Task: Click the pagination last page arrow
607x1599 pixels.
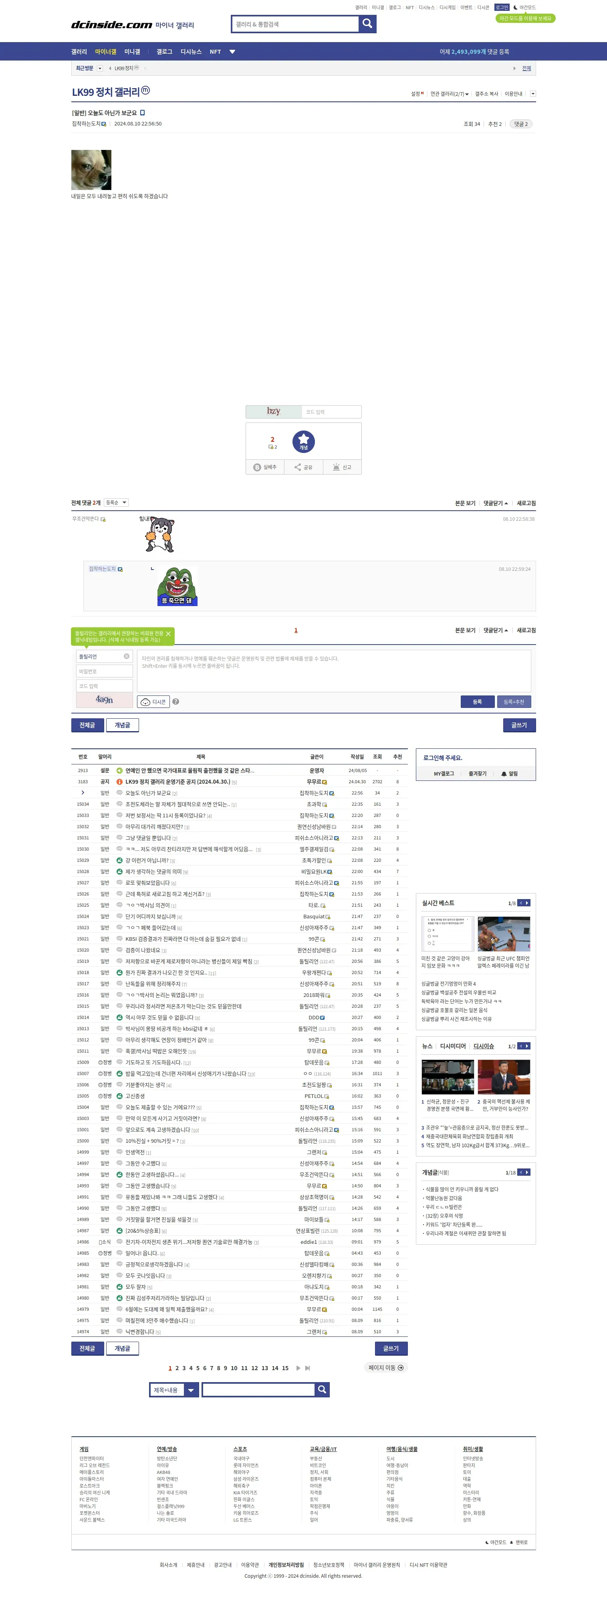Action: [x=307, y=1367]
